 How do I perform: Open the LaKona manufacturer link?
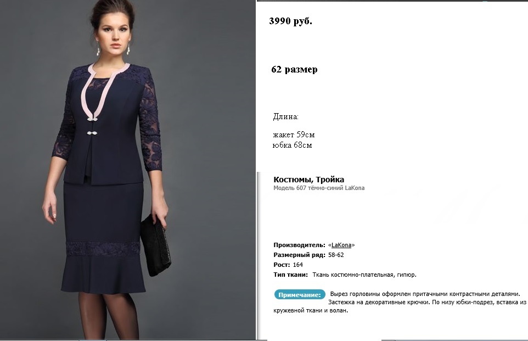pos(341,245)
